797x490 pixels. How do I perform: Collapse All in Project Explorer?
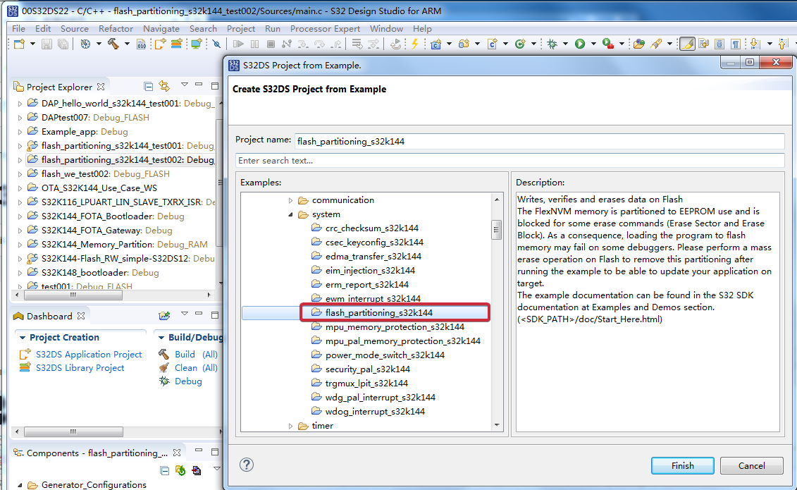149,87
